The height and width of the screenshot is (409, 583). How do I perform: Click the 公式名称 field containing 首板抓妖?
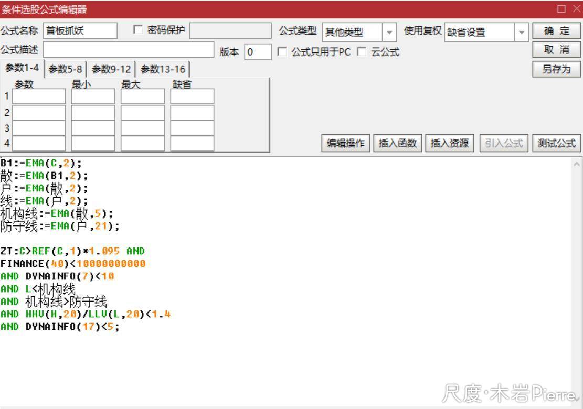(80, 31)
